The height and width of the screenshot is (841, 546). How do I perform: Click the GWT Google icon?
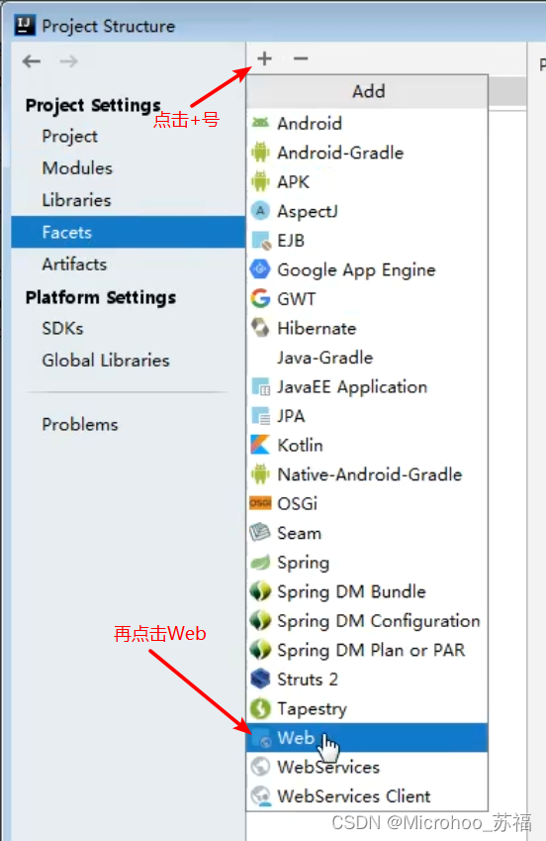tap(260, 298)
